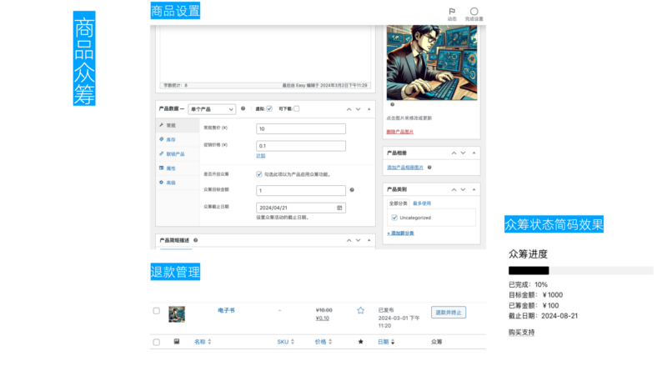Click help icon beside 添加产品相册图片
This screenshot has width=667, height=376.
pos(429,168)
